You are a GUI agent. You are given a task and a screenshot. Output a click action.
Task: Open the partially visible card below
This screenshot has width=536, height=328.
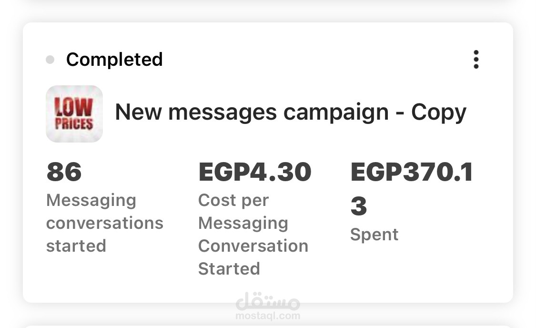pos(268,326)
